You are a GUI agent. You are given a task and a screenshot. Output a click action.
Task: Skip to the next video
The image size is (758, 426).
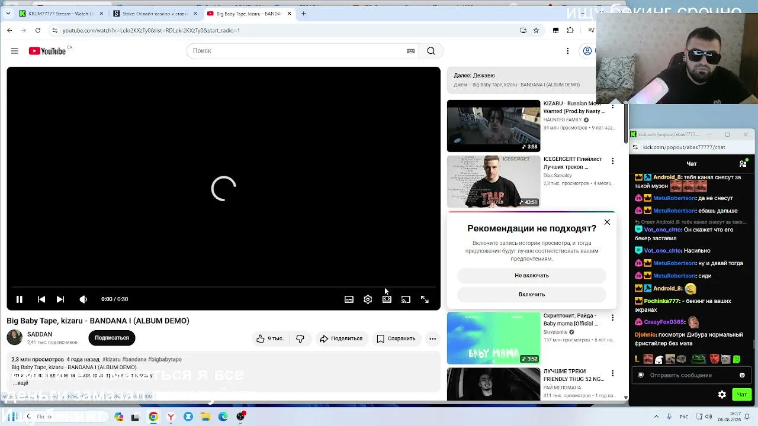pos(60,299)
